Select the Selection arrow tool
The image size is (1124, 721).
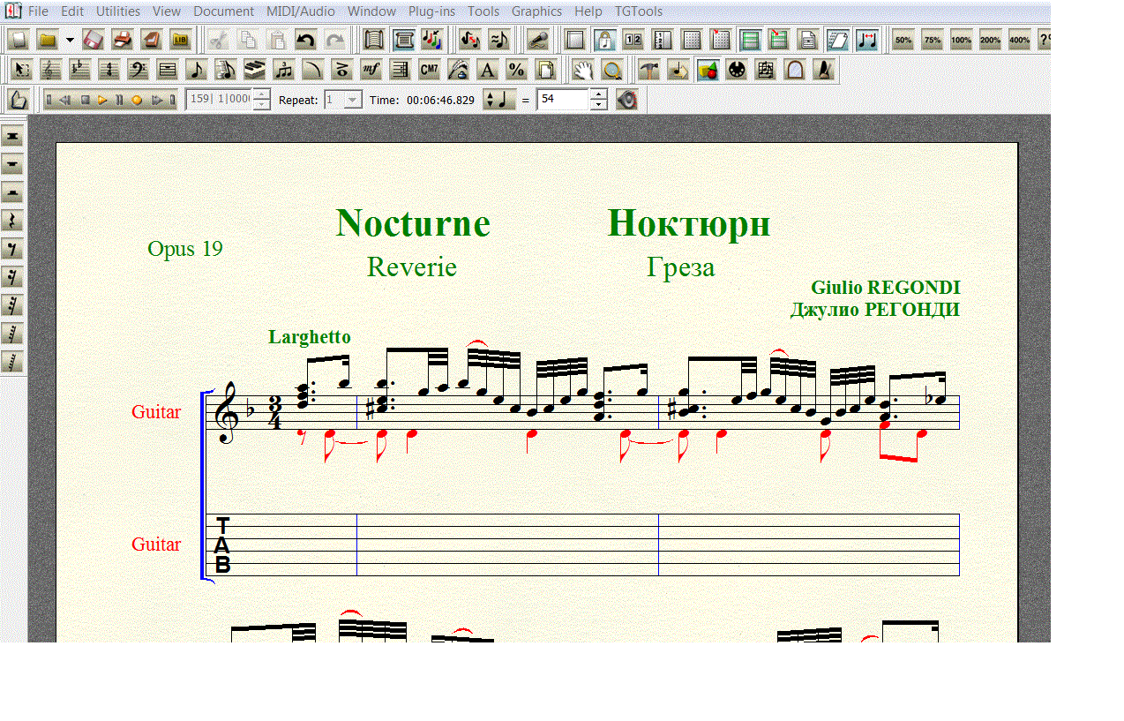pos(22,70)
